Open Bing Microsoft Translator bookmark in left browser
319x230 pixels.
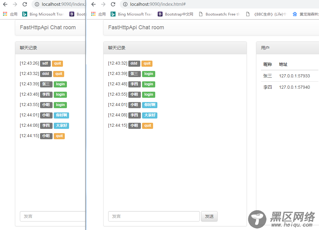coord(43,14)
